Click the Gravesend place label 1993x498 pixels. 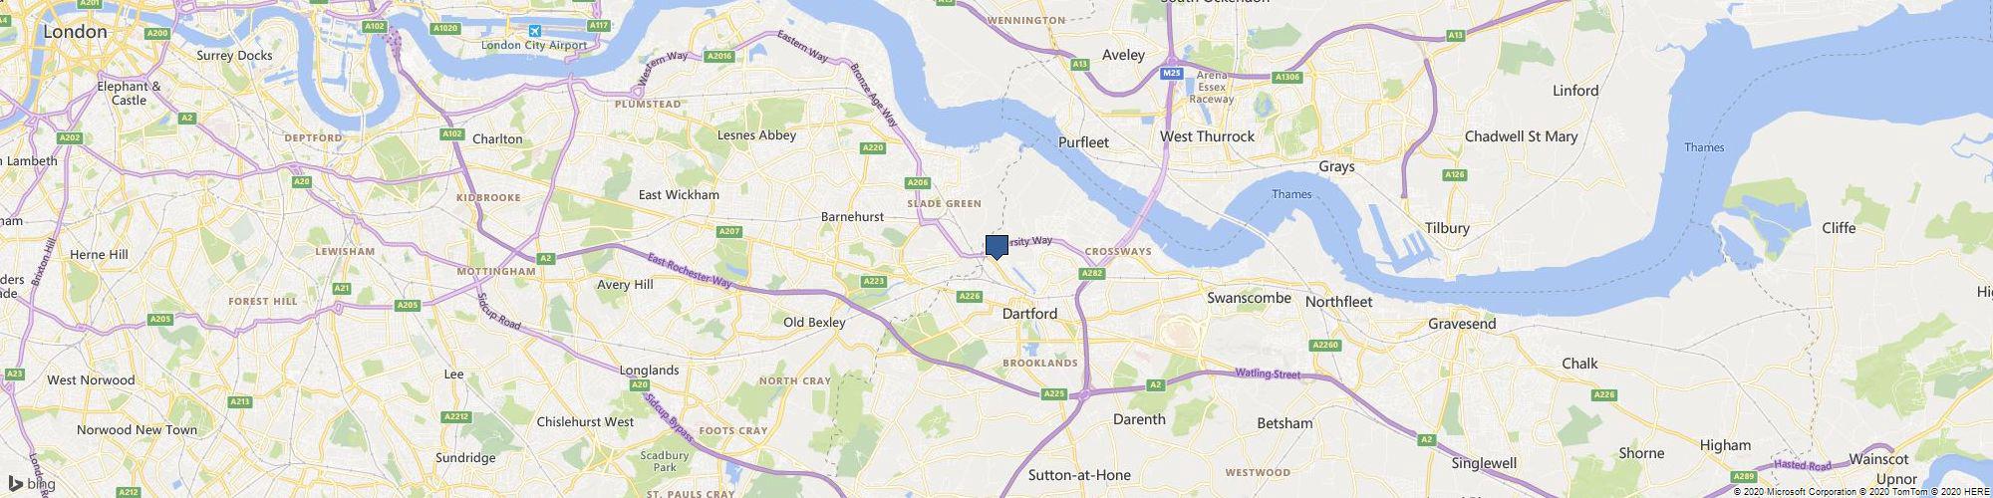[x=1462, y=324]
